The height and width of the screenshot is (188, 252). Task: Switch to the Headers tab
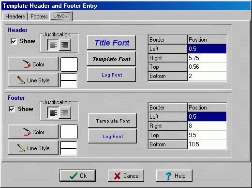[x=15, y=16]
